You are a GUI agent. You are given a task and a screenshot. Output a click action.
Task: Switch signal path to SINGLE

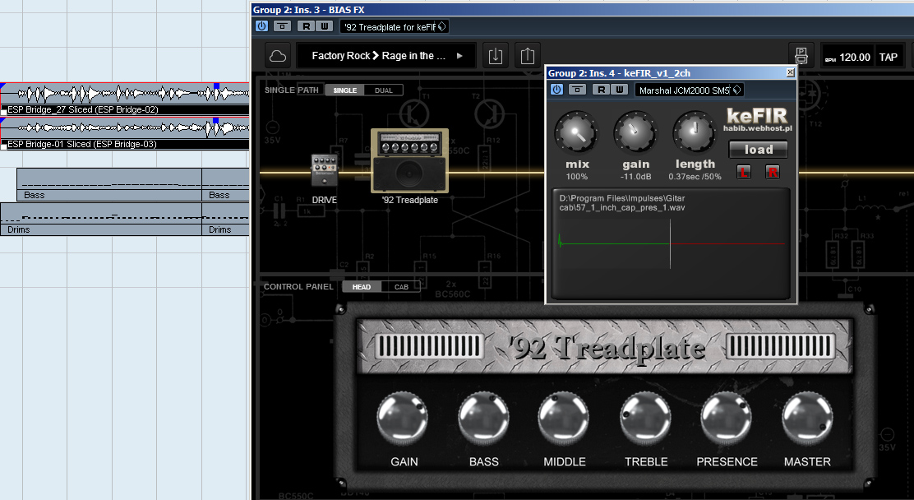click(x=345, y=90)
